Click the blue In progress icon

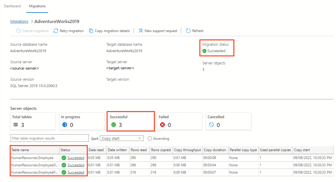[65, 125]
